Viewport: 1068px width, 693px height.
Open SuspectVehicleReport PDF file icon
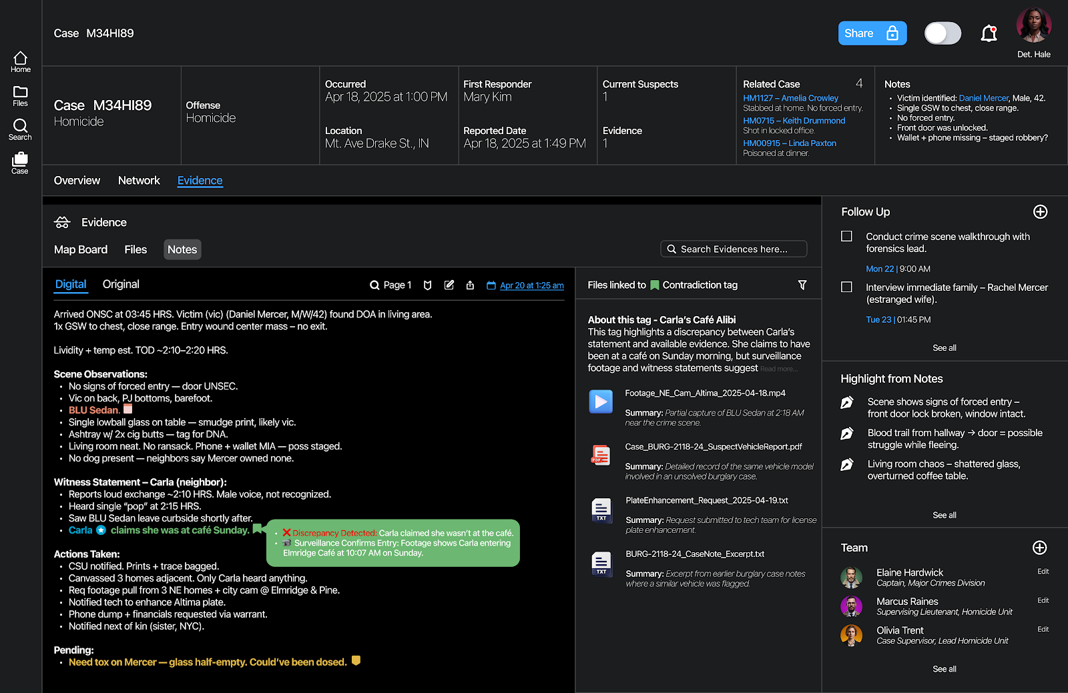(x=601, y=455)
